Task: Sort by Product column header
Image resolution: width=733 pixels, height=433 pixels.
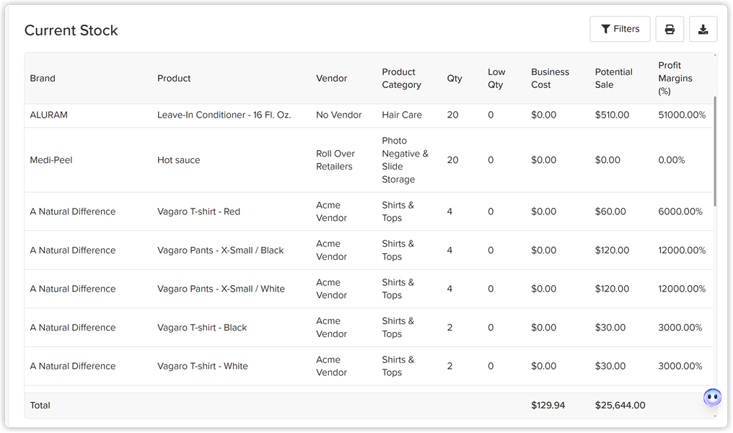Action: (174, 78)
